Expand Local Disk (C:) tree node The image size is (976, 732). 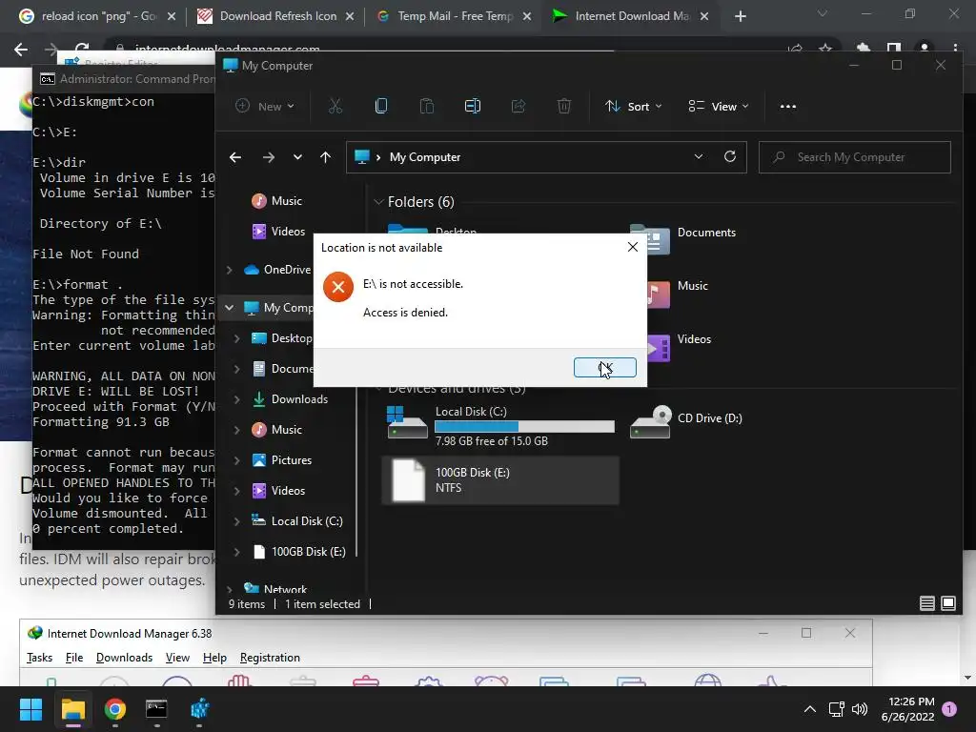click(x=236, y=521)
